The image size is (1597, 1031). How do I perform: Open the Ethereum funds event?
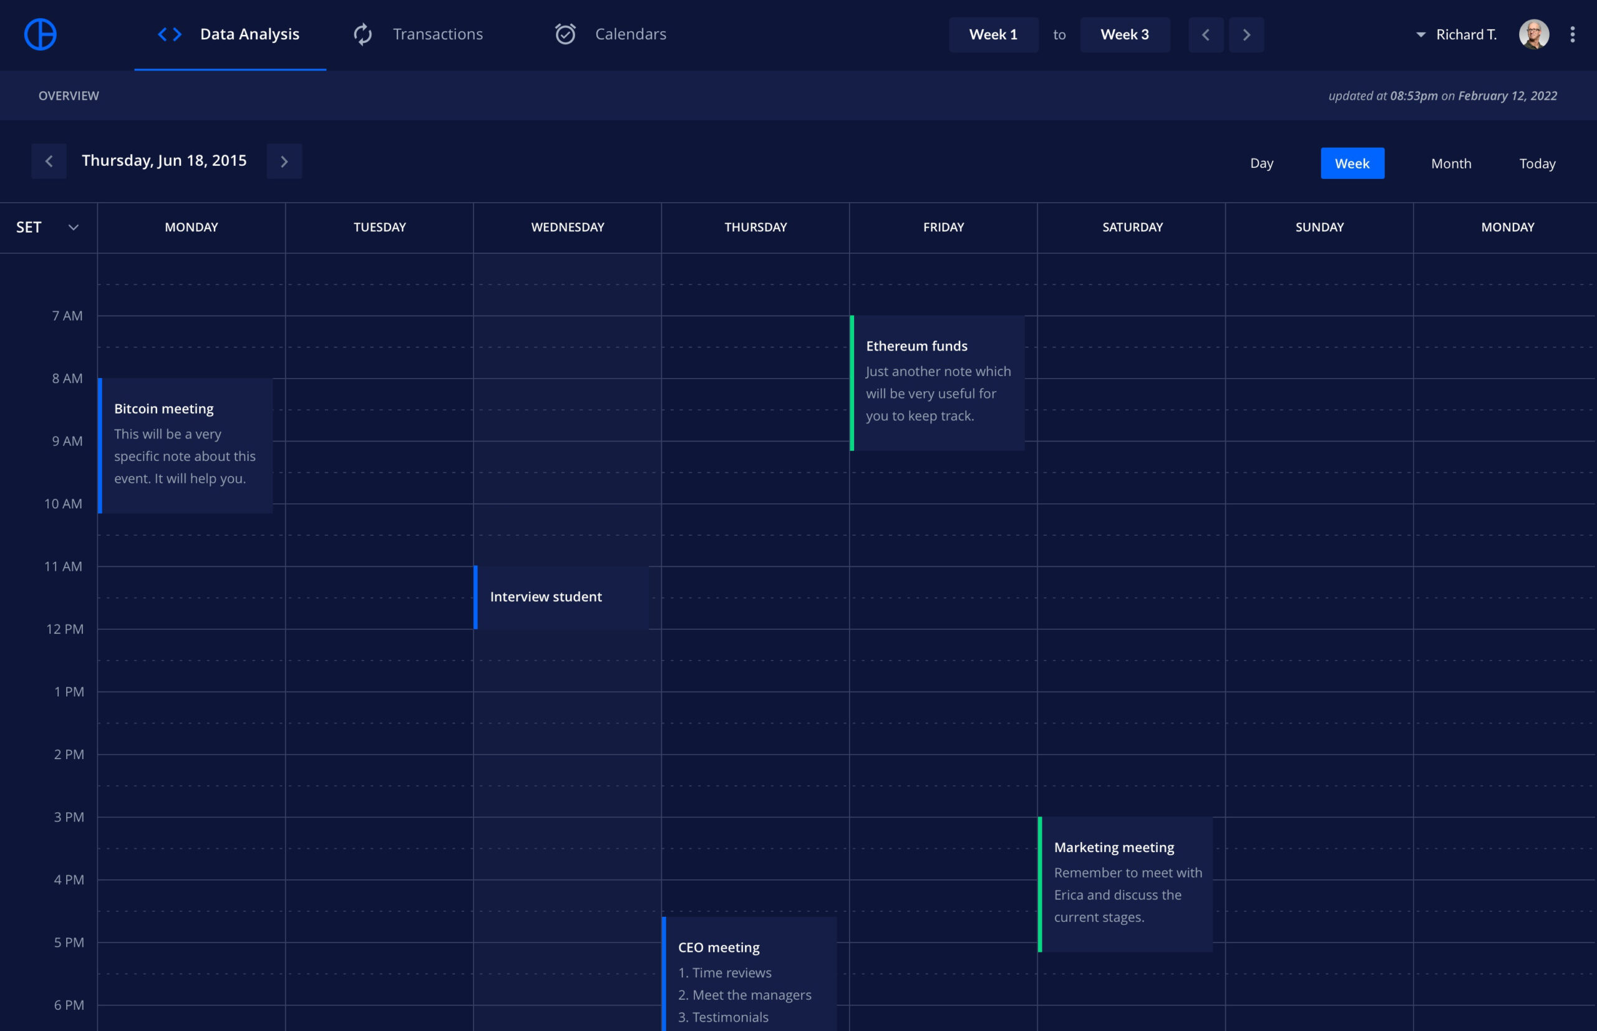pyautogui.click(x=938, y=383)
